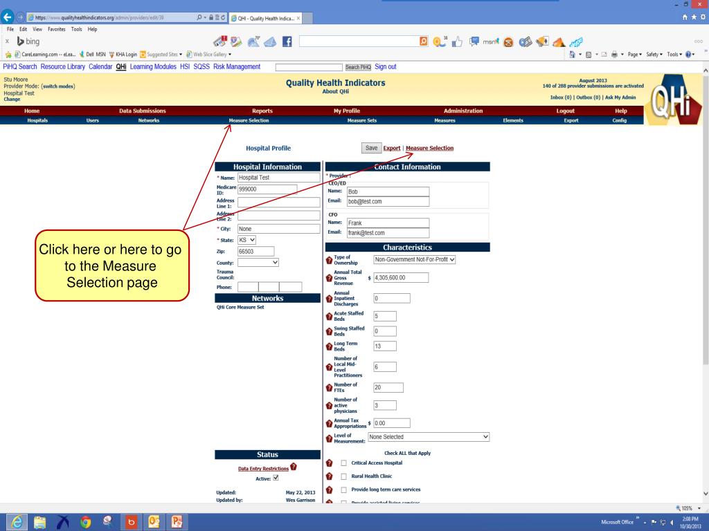Screen dimensions: 709x531
Task: Open the chat bubble icon in Bing toolbar
Action: pos(474,41)
